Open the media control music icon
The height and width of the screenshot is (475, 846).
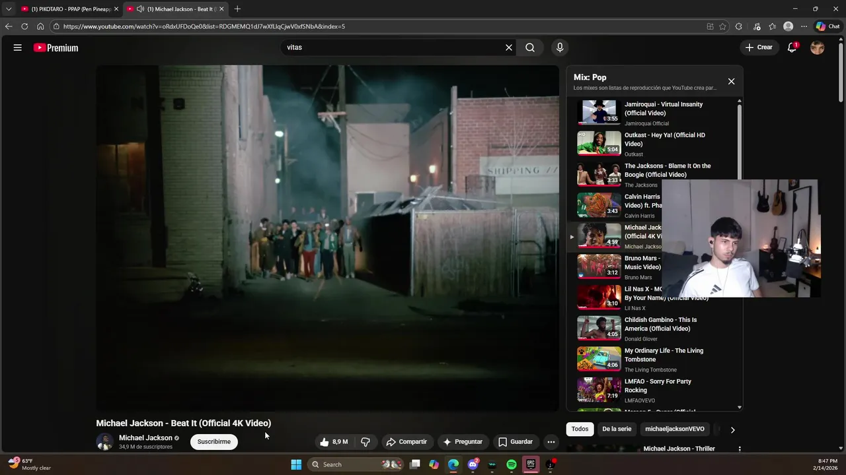coord(756,26)
